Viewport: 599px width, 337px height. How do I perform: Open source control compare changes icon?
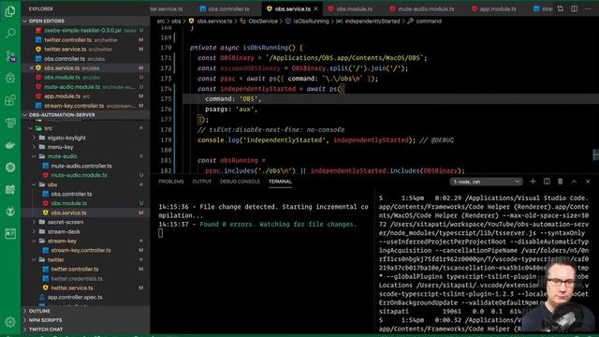click(561, 8)
